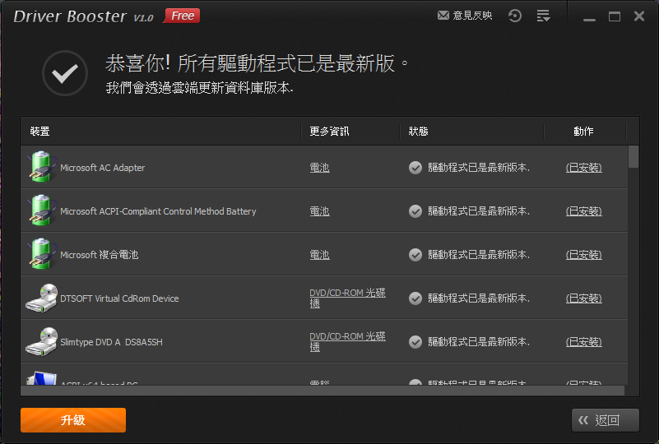Click status check icon for ACPI-Compliant Battery
This screenshot has height=444, width=659.
click(x=415, y=210)
